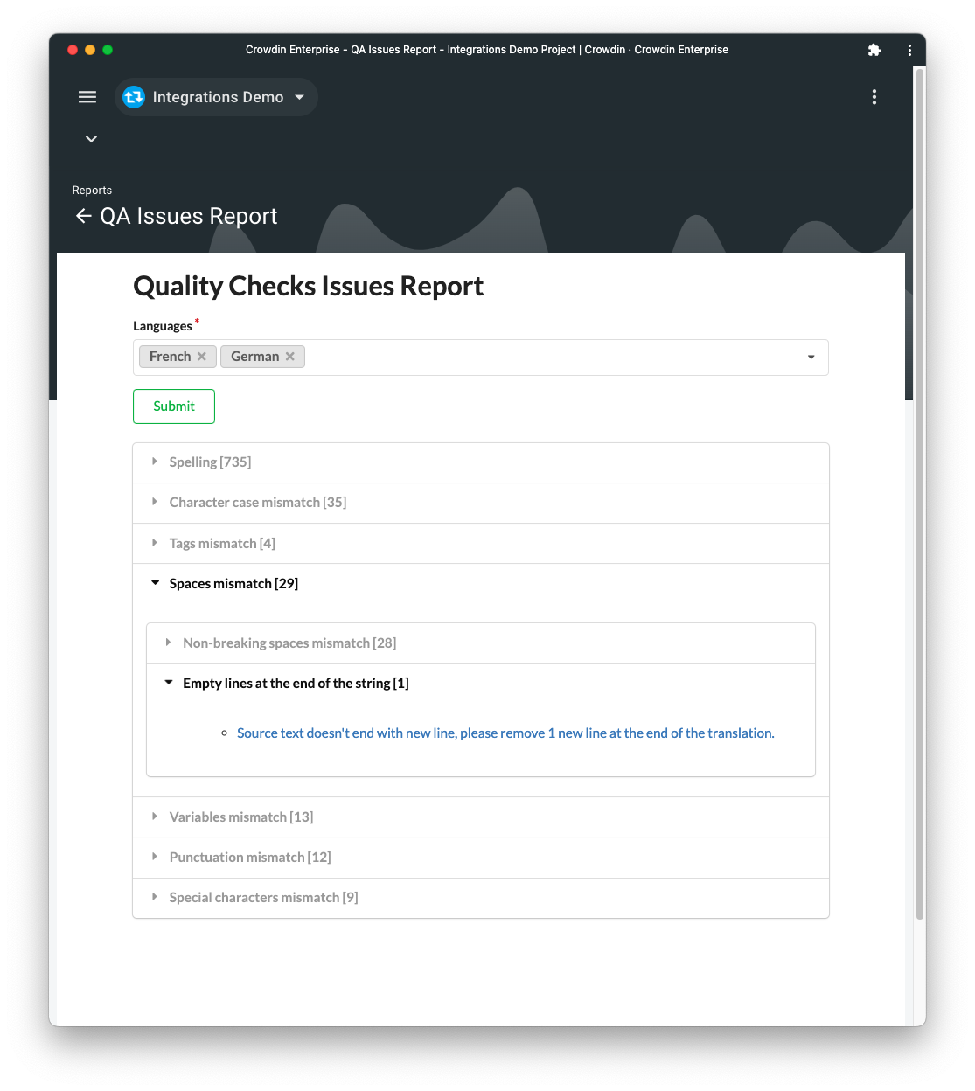The image size is (975, 1091).
Task: Open the 'Source text doesn't end with new line' link
Action: click(x=505, y=733)
